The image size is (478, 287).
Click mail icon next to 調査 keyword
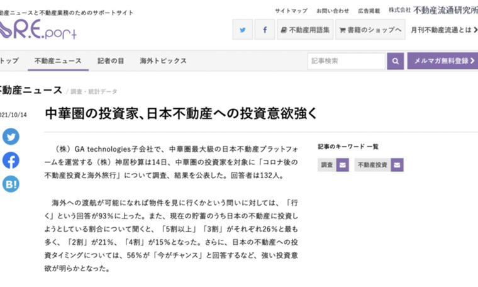click(x=342, y=165)
